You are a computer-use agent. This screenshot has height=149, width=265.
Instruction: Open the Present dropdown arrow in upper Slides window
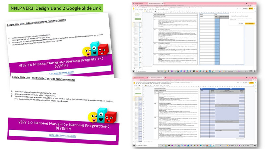coord(248,9)
